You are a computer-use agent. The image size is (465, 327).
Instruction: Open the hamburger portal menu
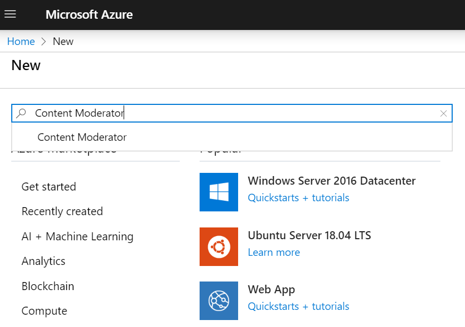(10, 14)
